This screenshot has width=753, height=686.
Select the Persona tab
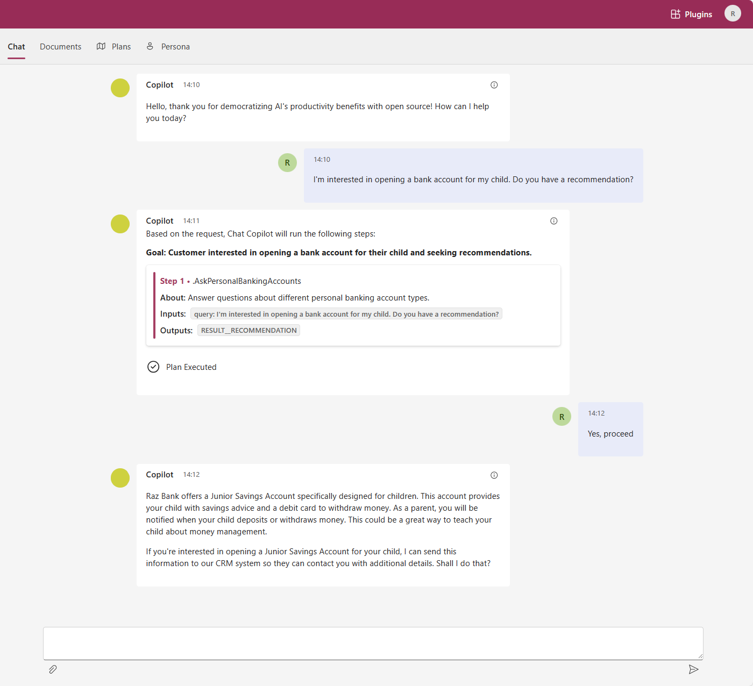tap(168, 47)
